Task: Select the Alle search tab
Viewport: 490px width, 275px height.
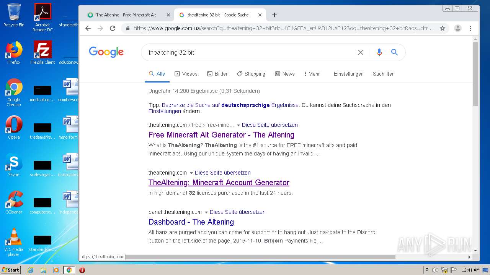Action: pos(157,74)
